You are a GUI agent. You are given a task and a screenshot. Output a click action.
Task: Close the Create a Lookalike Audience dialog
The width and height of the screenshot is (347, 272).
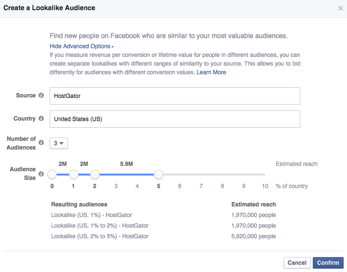(x=341, y=8)
